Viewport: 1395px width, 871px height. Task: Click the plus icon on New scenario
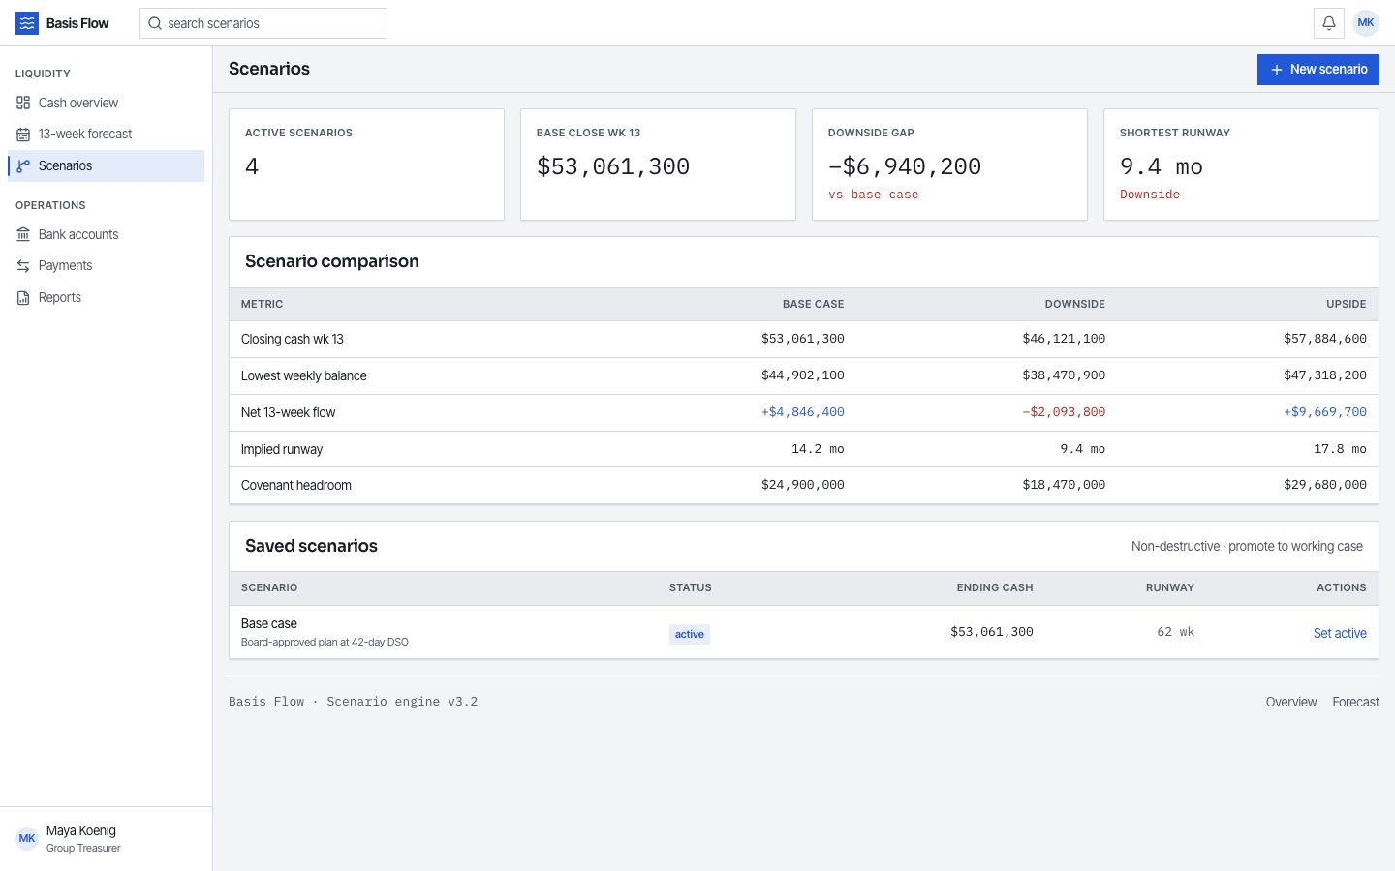[1277, 70]
